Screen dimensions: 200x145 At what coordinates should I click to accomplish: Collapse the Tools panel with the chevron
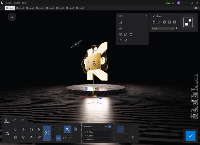[146, 16]
